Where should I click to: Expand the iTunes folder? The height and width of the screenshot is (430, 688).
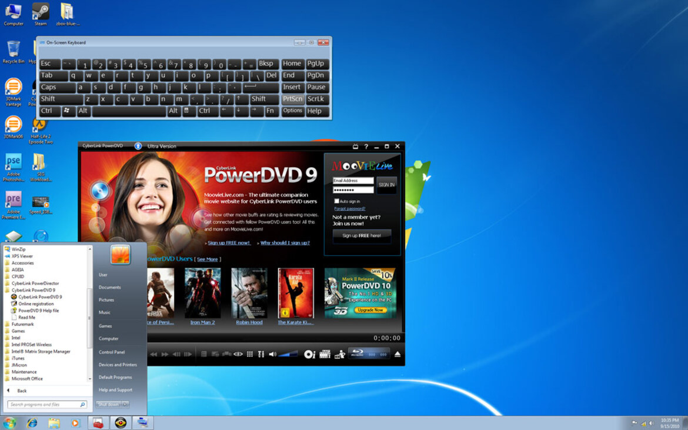[x=18, y=358]
